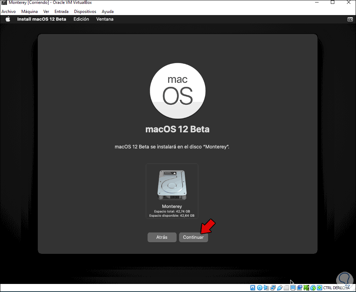Go back with the Atrás button
This screenshot has height=292, width=356.
point(162,237)
